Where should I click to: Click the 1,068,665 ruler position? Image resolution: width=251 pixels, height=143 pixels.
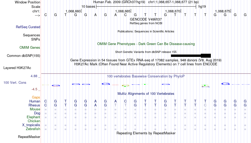(x=123, y=11)
